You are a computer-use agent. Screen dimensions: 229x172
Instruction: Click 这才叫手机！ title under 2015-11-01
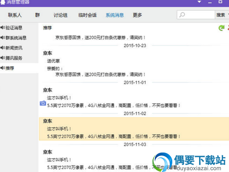[59, 98]
